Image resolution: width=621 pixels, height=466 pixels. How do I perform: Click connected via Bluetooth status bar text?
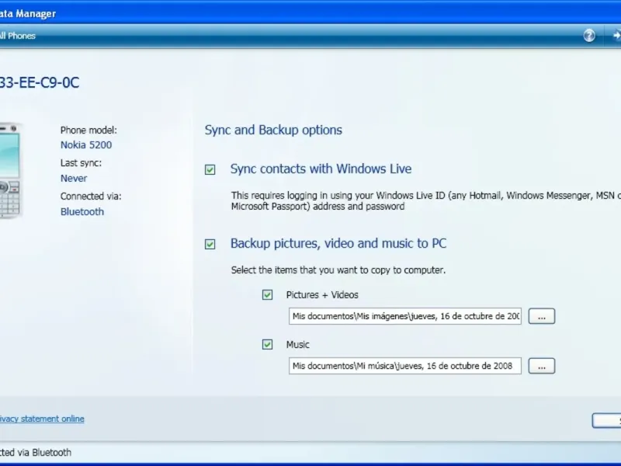pyautogui.click(x=36, y=453)
